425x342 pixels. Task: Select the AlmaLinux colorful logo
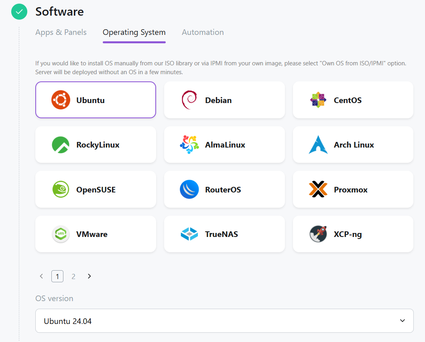pyautogui.click(x=189, y=145)
